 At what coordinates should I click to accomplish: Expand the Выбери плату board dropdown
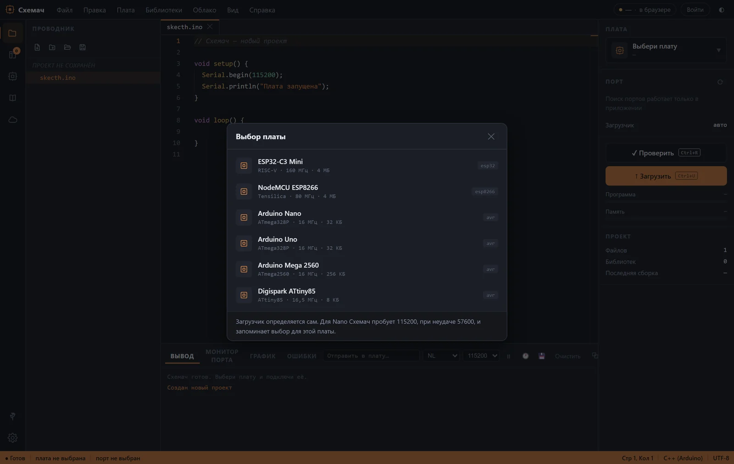click(x=666, y=50)
